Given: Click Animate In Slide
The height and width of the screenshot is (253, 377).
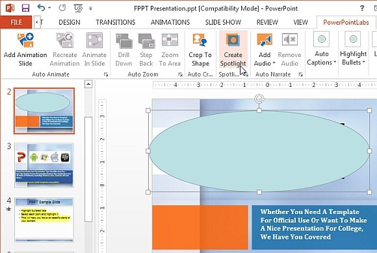Looking at the screenshot, I should (x=94, y=50).
